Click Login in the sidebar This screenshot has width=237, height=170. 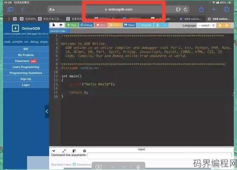tap(26, 85)
